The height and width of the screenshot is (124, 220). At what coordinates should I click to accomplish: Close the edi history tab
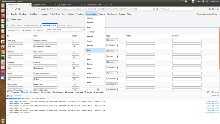(71, 26)
